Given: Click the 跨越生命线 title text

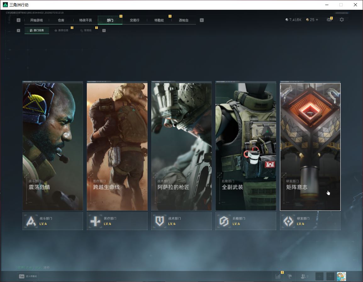Looking at the screenshot, I should coord(106,187).
